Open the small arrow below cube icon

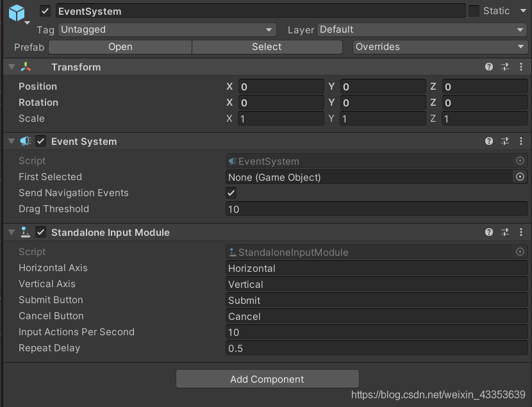coord(28,23)
